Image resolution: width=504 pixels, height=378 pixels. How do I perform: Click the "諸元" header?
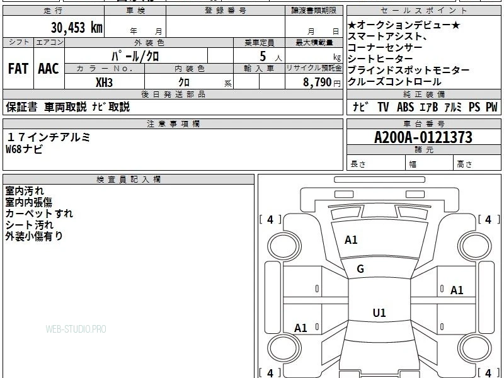pos(424,149)
